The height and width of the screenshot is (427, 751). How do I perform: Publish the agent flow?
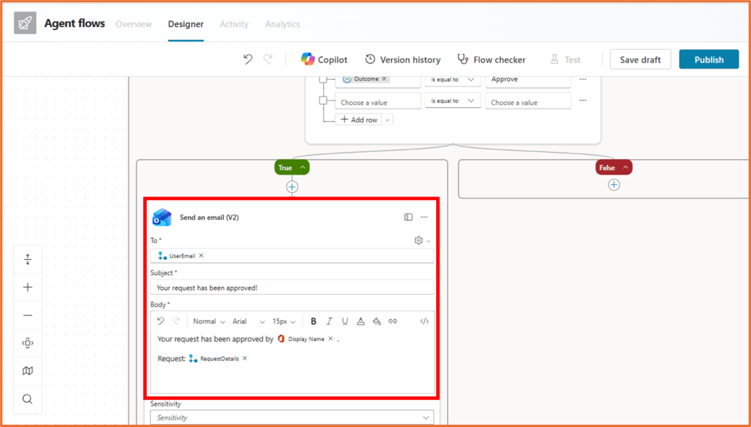(708, 59)
